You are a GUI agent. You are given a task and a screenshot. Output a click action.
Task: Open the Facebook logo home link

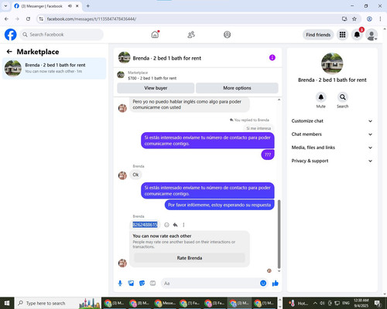[11, 35]
